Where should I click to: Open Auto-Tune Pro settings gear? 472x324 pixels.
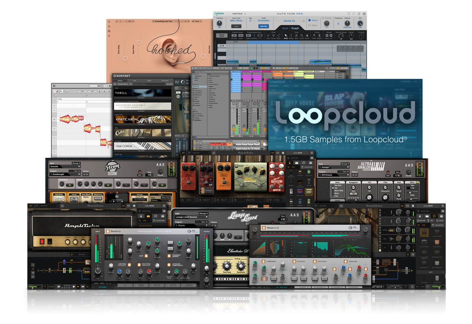coord(359,14)
